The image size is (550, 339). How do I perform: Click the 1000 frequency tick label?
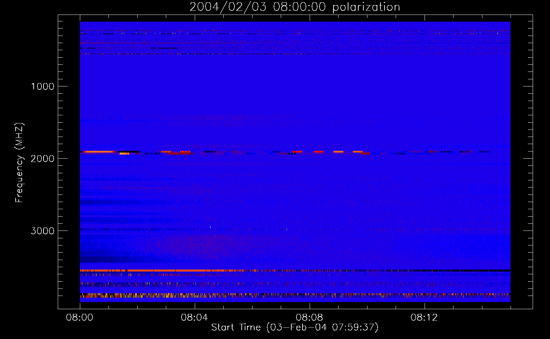(42, 86)
